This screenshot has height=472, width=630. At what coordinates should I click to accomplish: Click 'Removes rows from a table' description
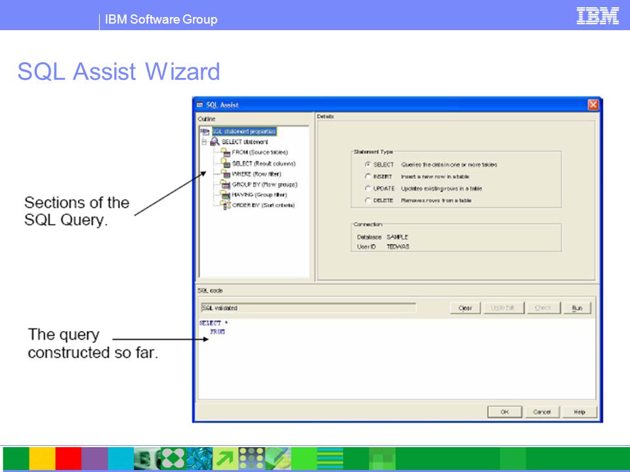[436, 201]
